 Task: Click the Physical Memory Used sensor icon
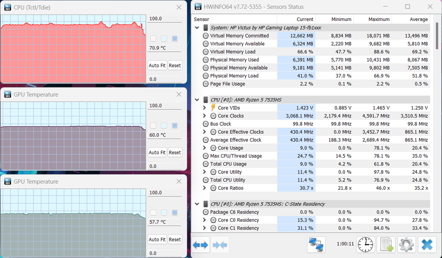205,60
